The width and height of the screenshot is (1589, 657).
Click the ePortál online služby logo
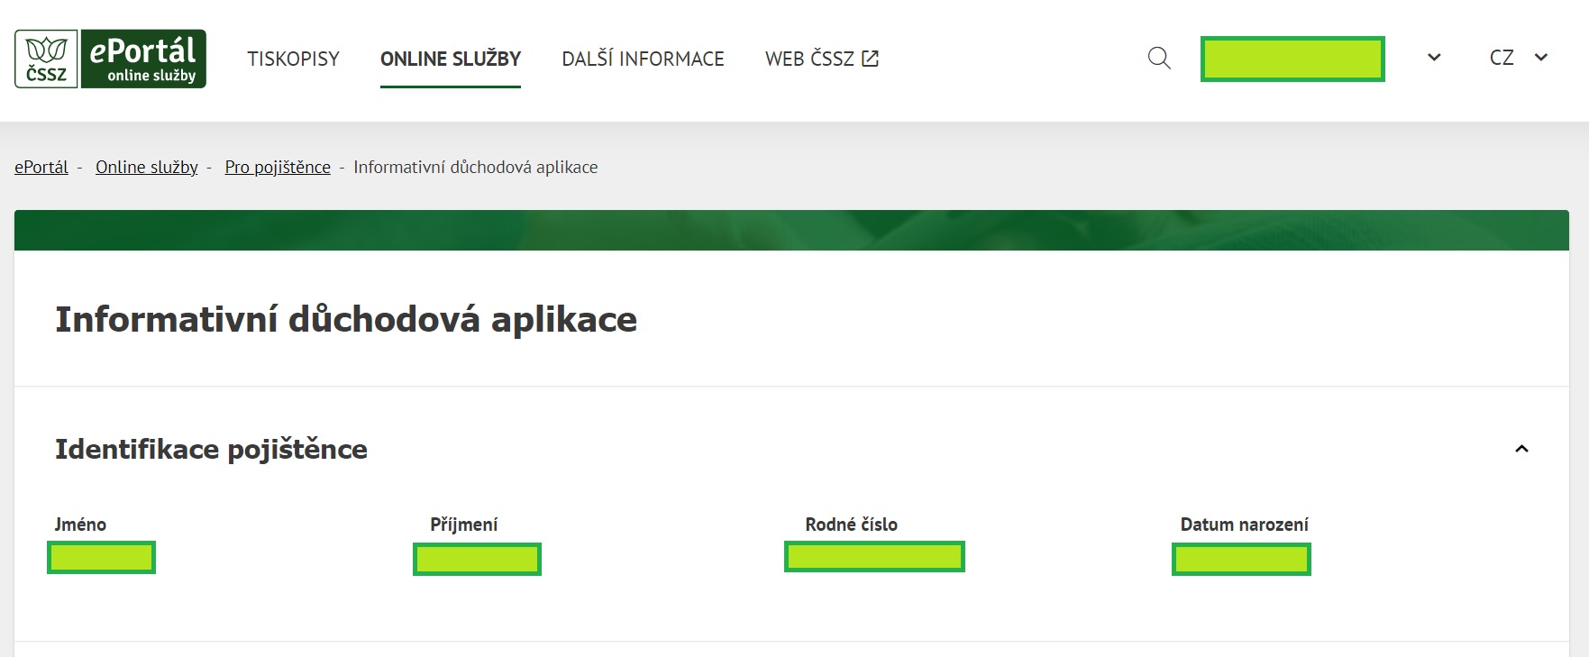pos(143,59)
